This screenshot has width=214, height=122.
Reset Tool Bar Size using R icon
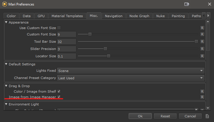(202, 42)
